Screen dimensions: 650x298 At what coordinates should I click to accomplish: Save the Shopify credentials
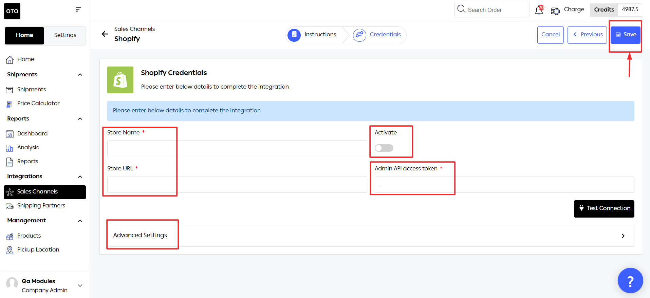(x=626, y=35)
